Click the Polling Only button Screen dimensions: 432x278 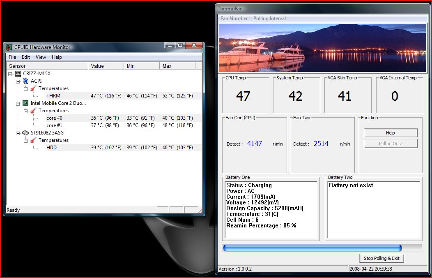click(x=391, y=144)
